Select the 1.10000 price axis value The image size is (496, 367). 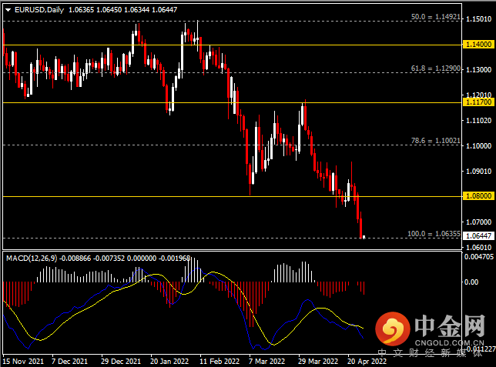pos(478,145)
